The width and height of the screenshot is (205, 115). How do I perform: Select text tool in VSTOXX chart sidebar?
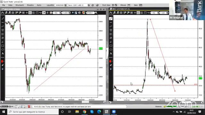[x=111, y=53]
